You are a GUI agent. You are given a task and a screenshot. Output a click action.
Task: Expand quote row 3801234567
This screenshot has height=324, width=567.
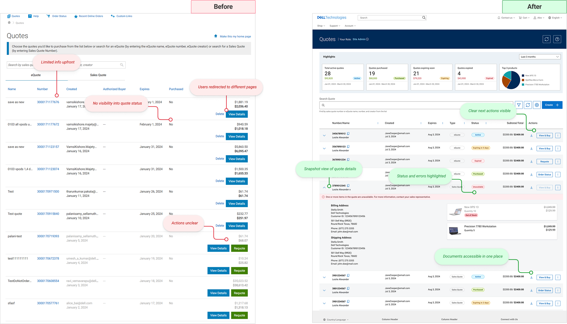pyautogui.click(x=324, y=290)
